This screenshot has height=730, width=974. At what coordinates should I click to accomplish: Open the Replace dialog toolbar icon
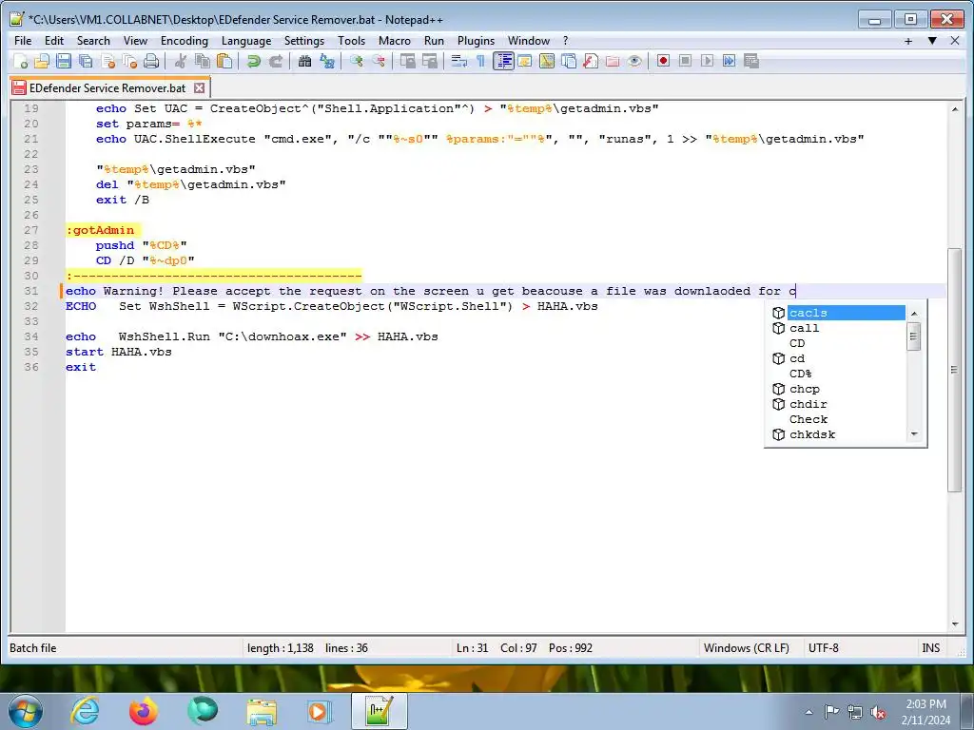[x=327, y=61]
